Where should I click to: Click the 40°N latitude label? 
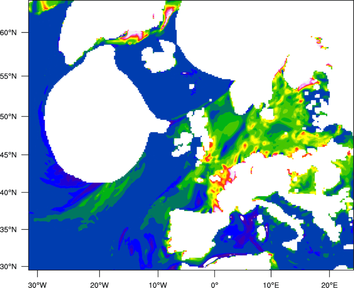8,193
